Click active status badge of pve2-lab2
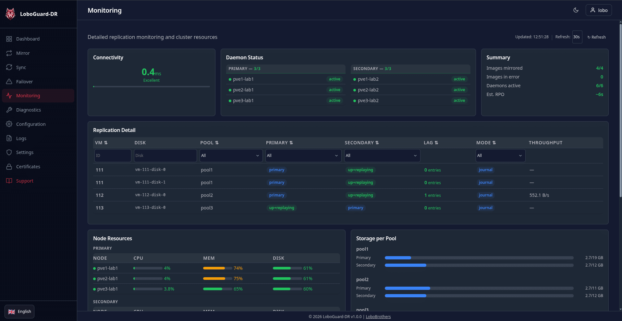Viewport: 622px width, 321px height. pyautogui.click(x=459, y=90)
